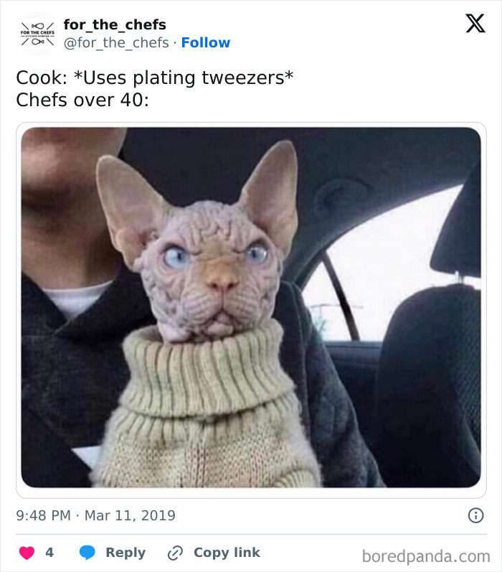Select the text "Cook: *Uses plating tweezers*"

[155, 78]
